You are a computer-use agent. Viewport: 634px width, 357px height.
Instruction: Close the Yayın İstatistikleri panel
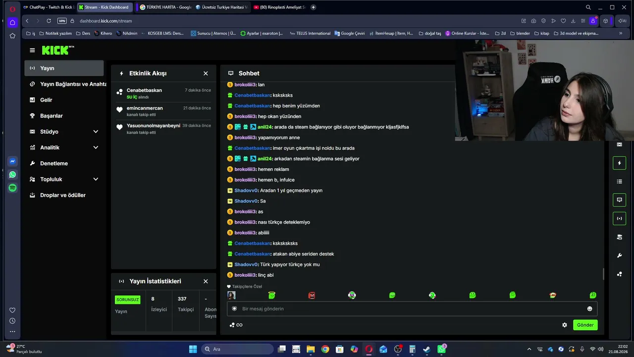pyautogui.click(x=206, y=281)
